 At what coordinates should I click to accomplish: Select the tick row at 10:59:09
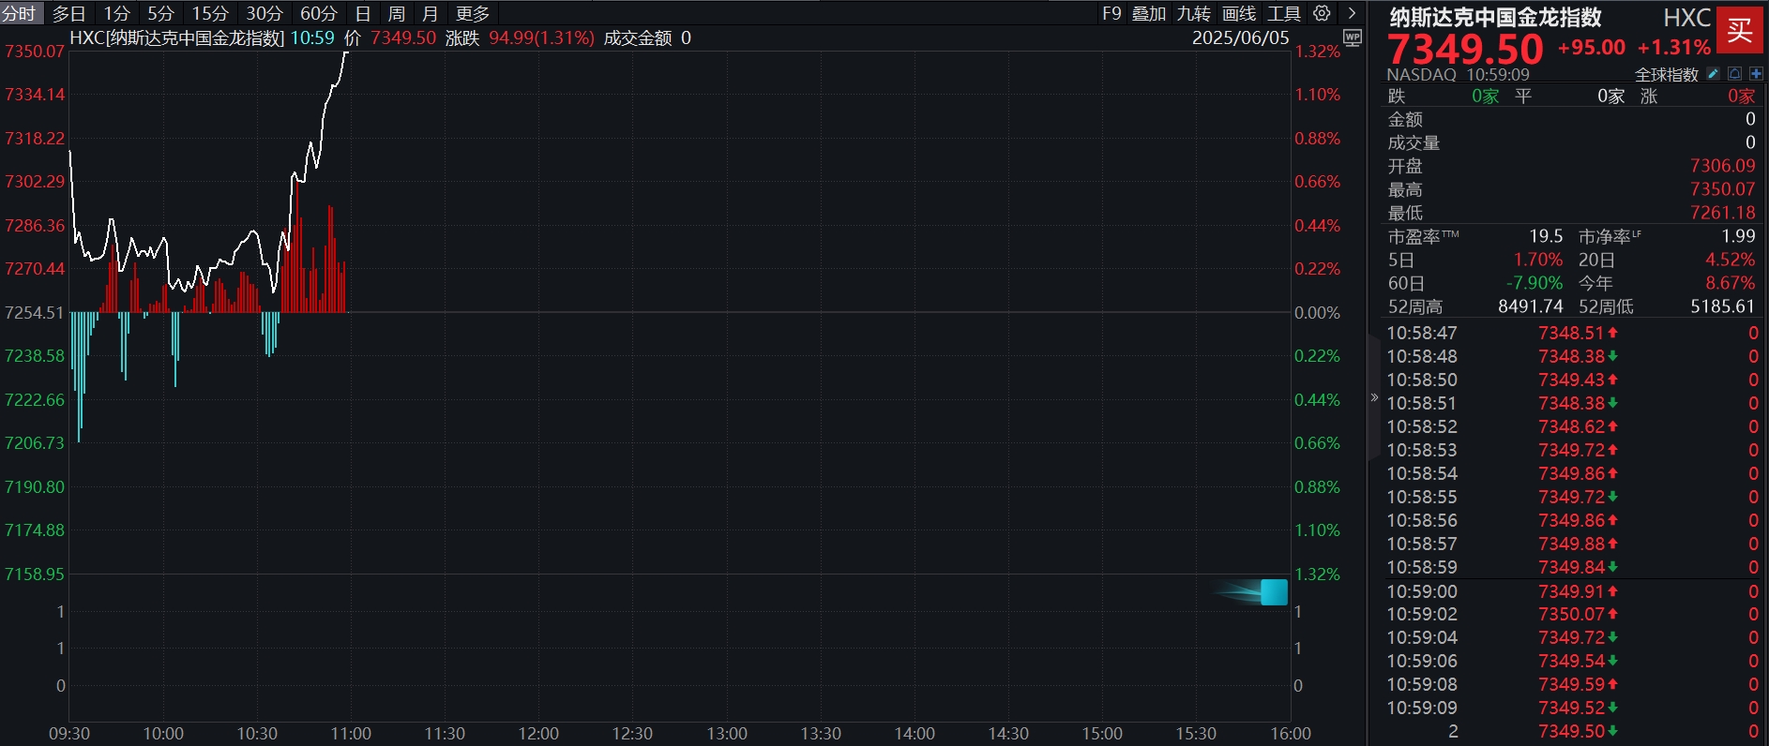[x=1572, y=708]
